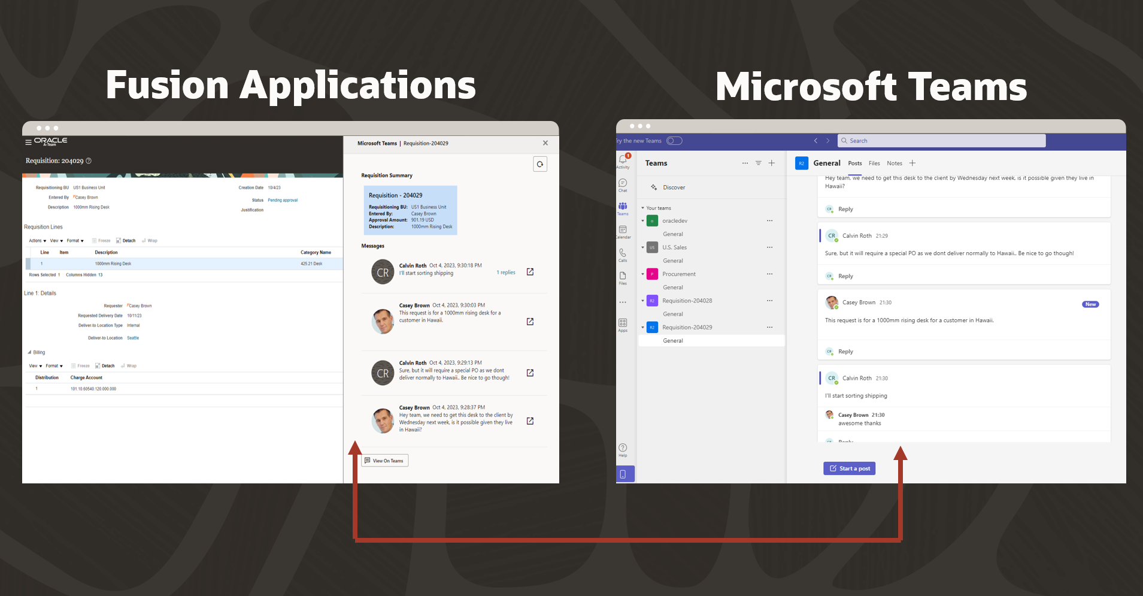Click the Pending approval status link

point(283,200)
